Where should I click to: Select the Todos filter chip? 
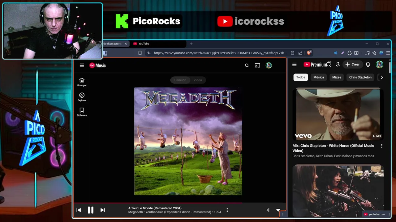coord(301,77)
